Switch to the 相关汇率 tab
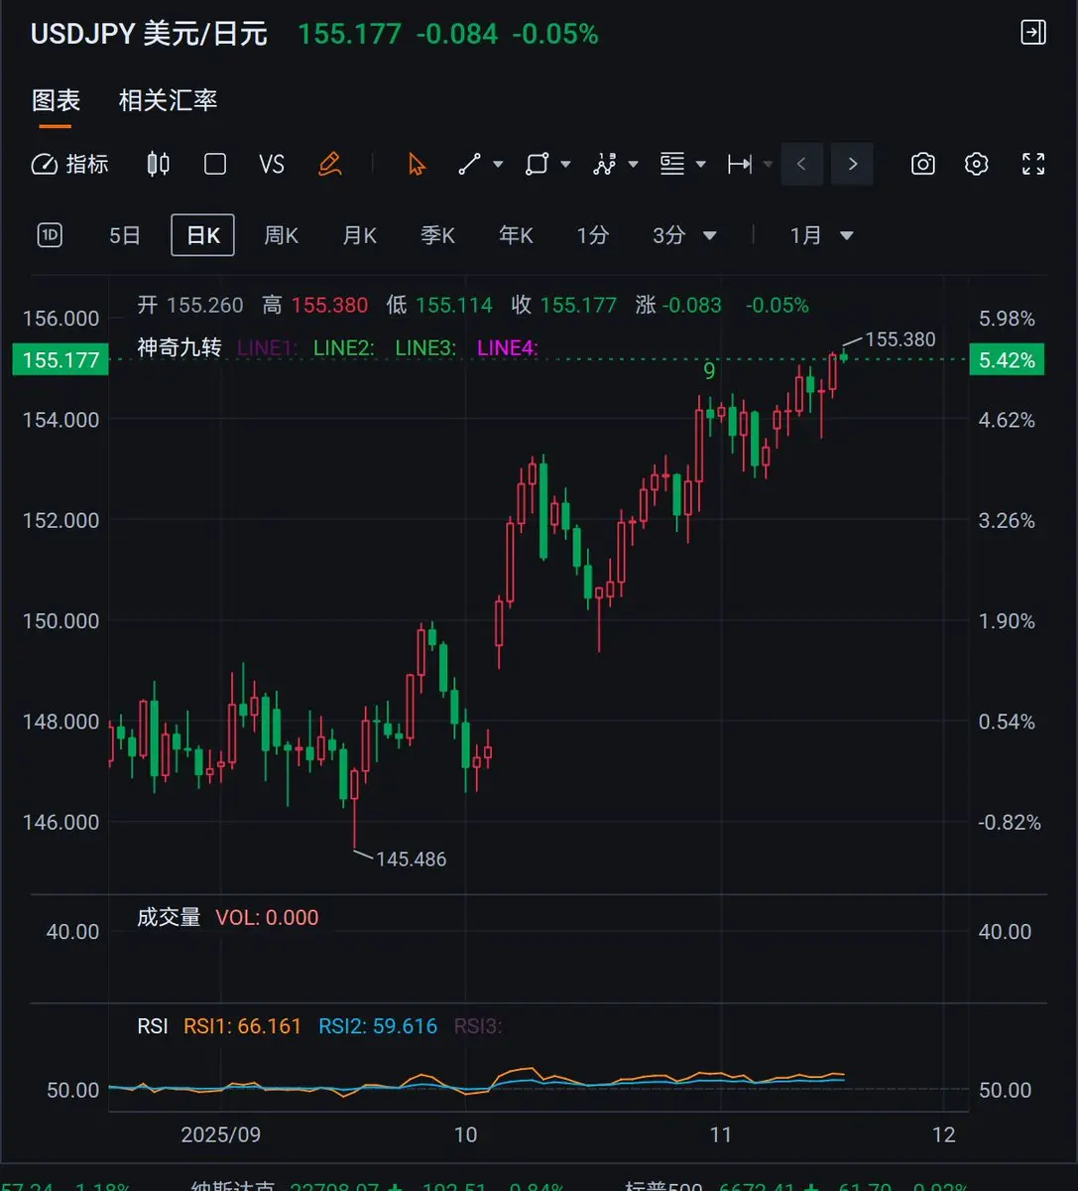The width and height of the screenshot is (1078, 1191). 168,100
